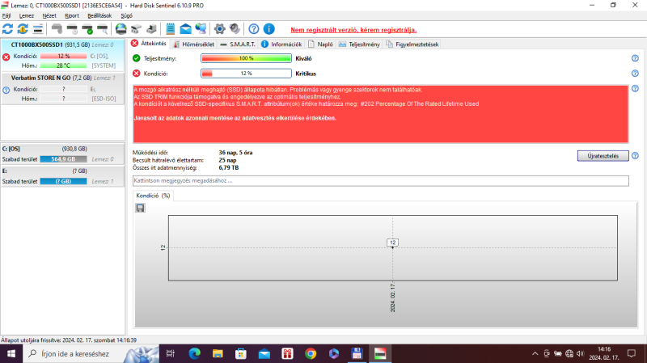
Task: Click help icon next to Teljesítmény bar
Action: pyautogui.click(x=635, y=58)
